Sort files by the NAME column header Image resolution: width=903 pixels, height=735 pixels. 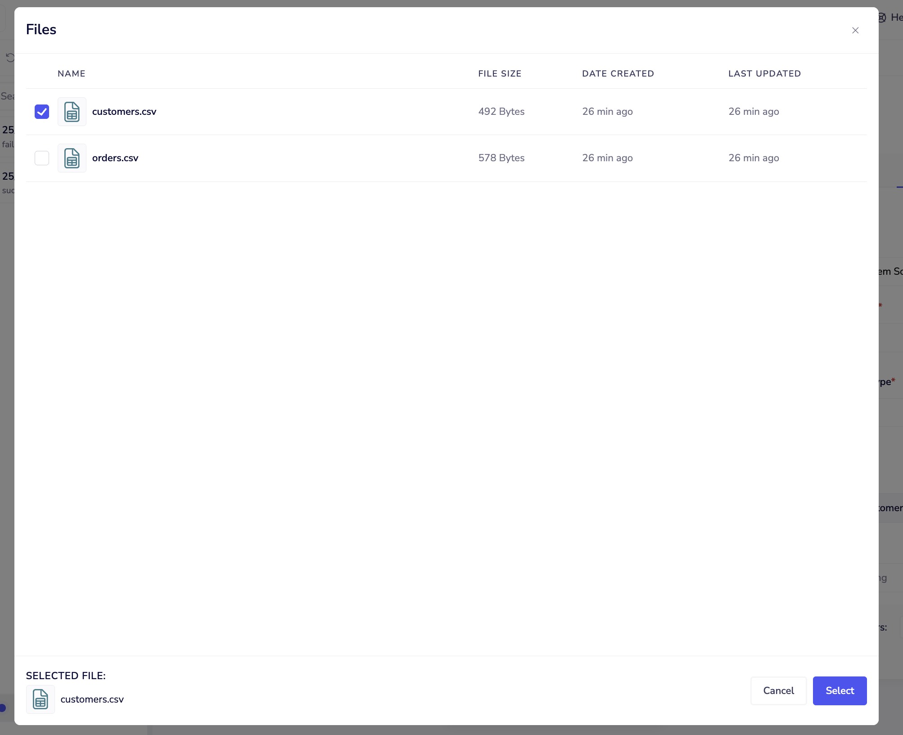click(71, 73)
